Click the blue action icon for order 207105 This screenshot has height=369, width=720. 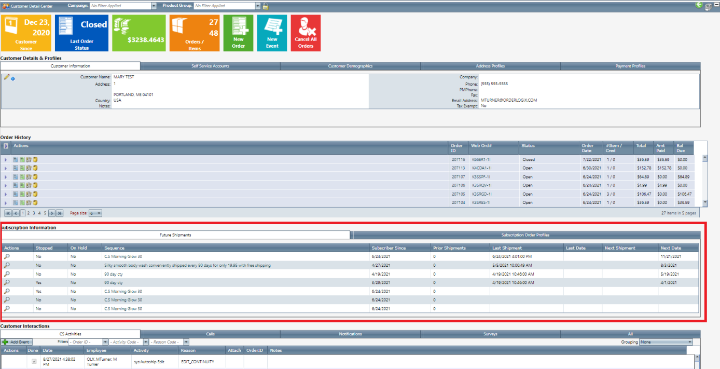pos(16,194)
